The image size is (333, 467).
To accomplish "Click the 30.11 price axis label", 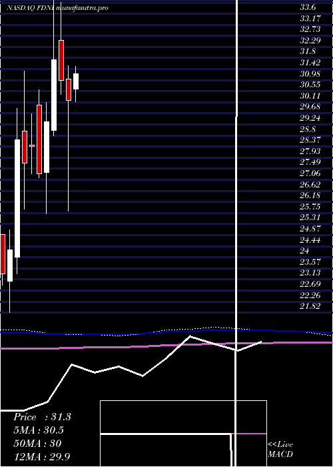I will 310,96.
